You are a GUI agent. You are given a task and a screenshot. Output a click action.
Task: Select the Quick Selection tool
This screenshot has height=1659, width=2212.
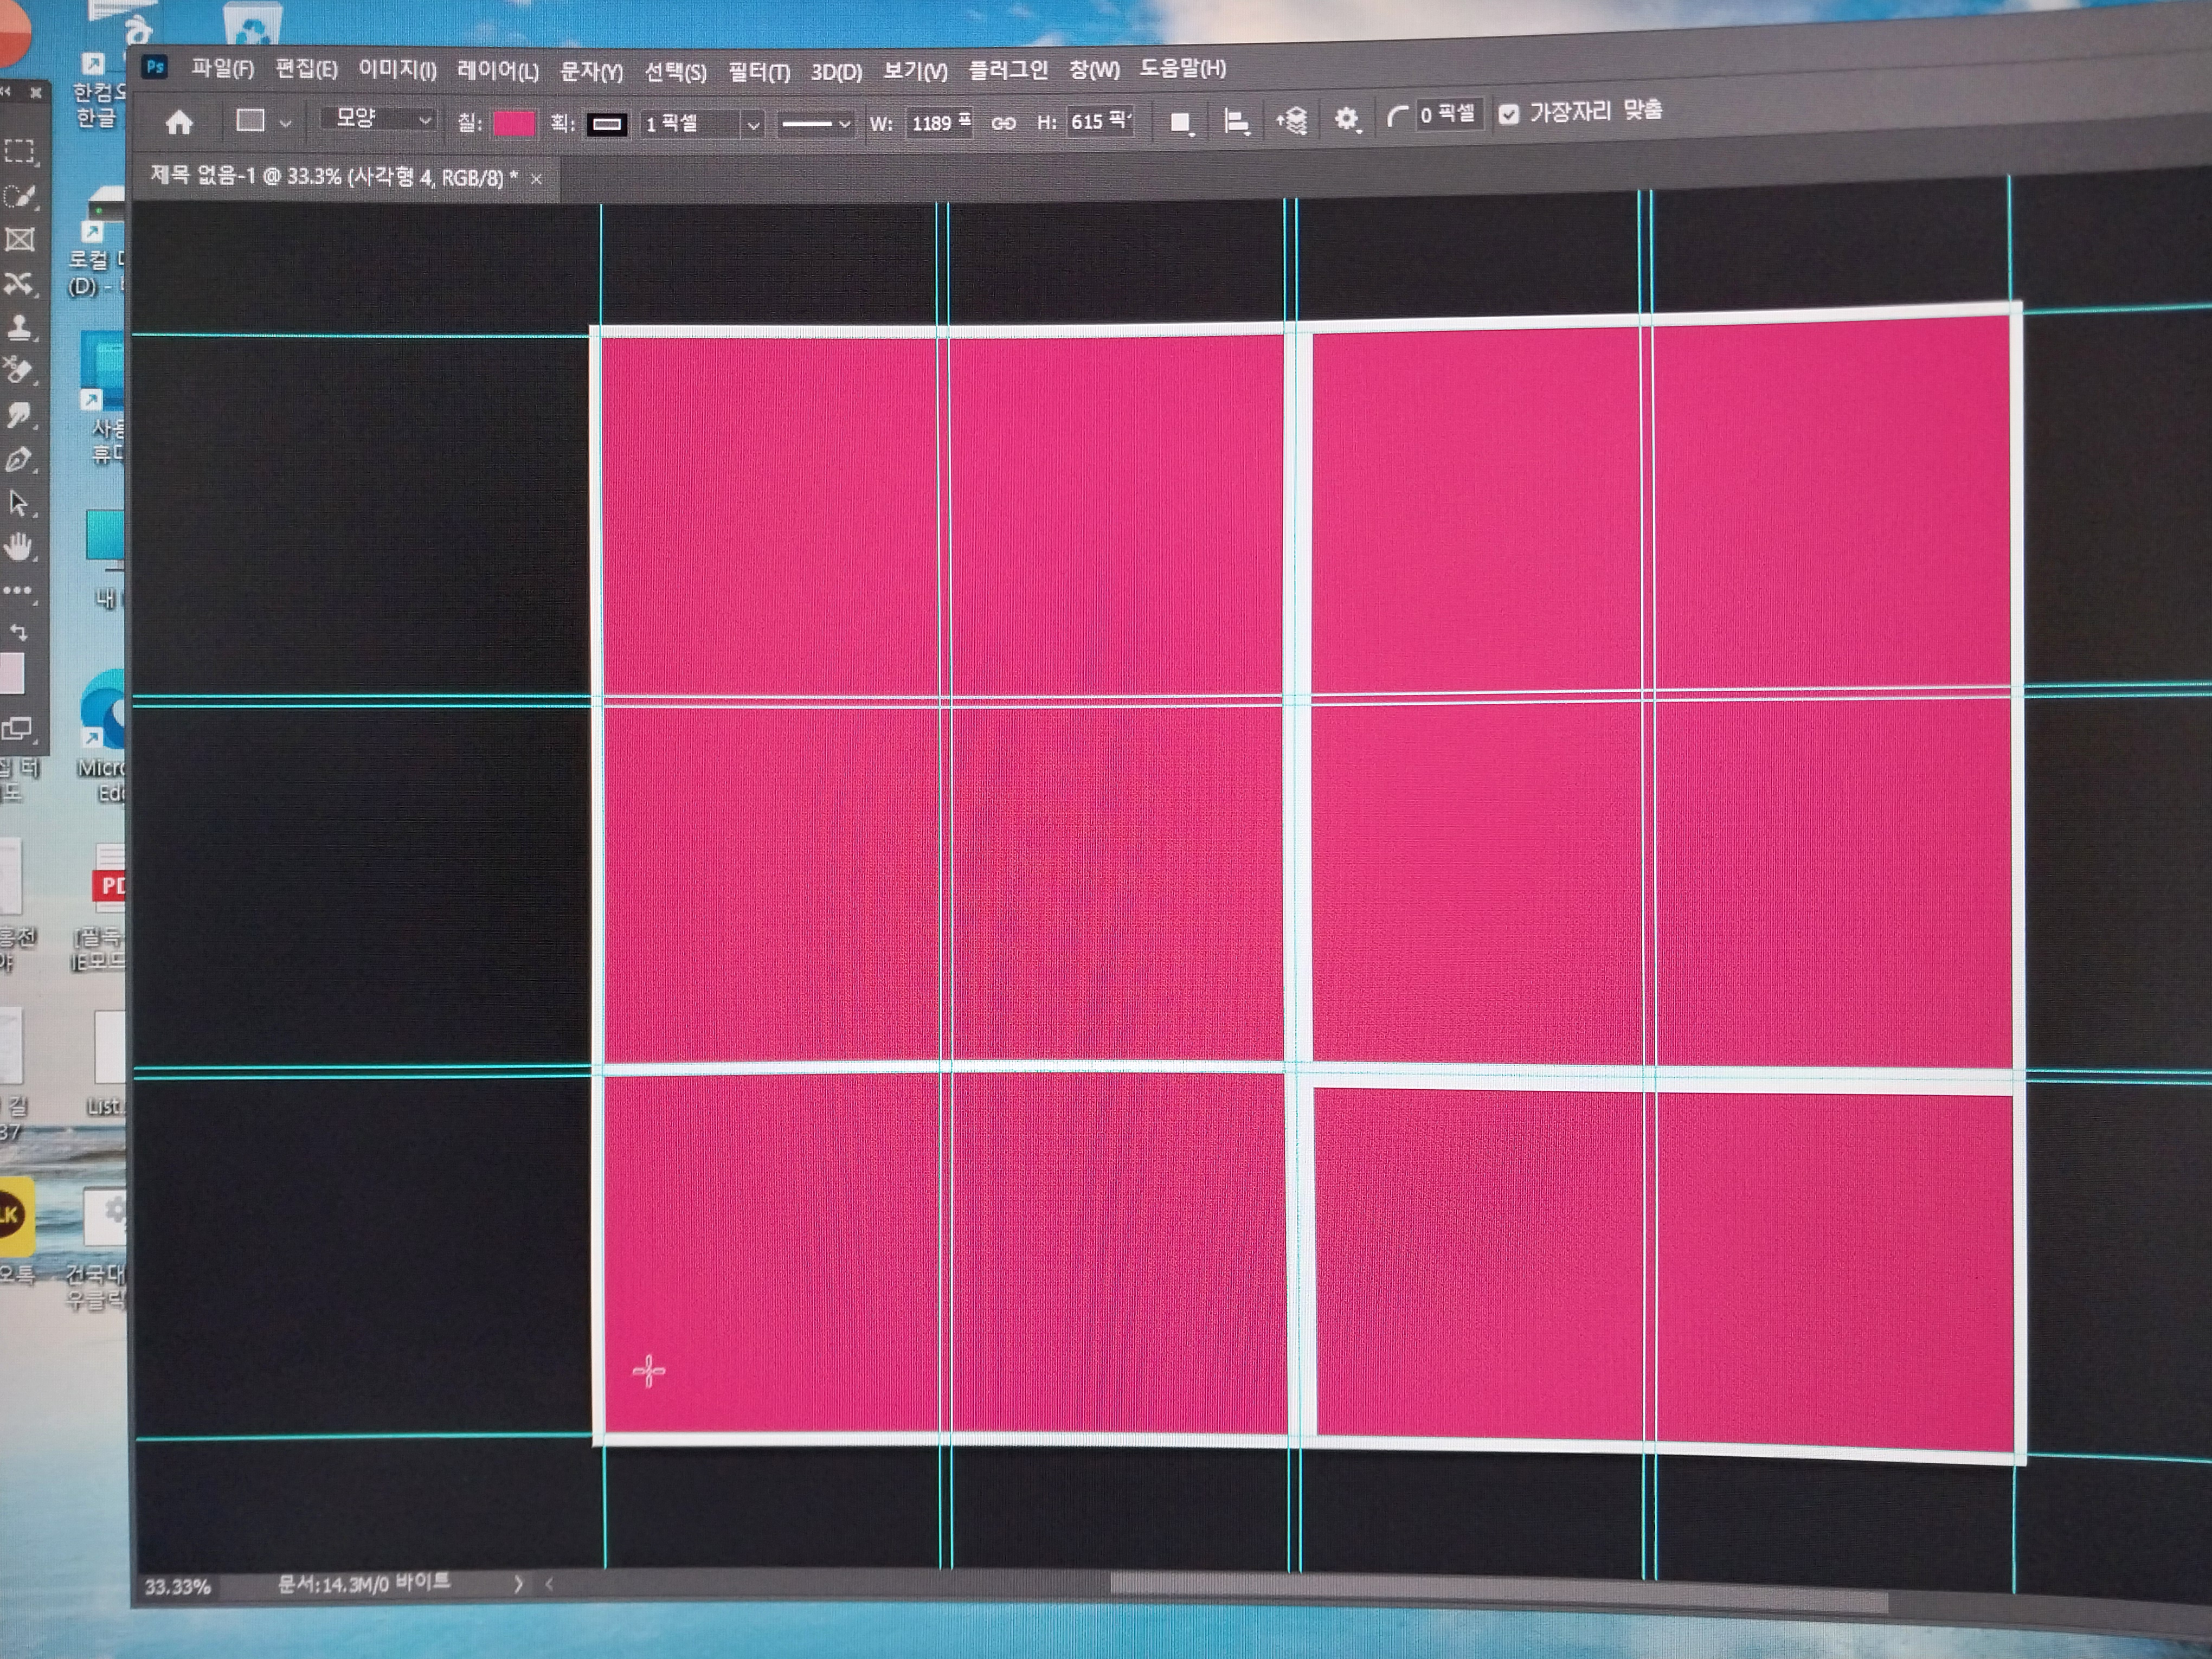click(x=19, y=196)
